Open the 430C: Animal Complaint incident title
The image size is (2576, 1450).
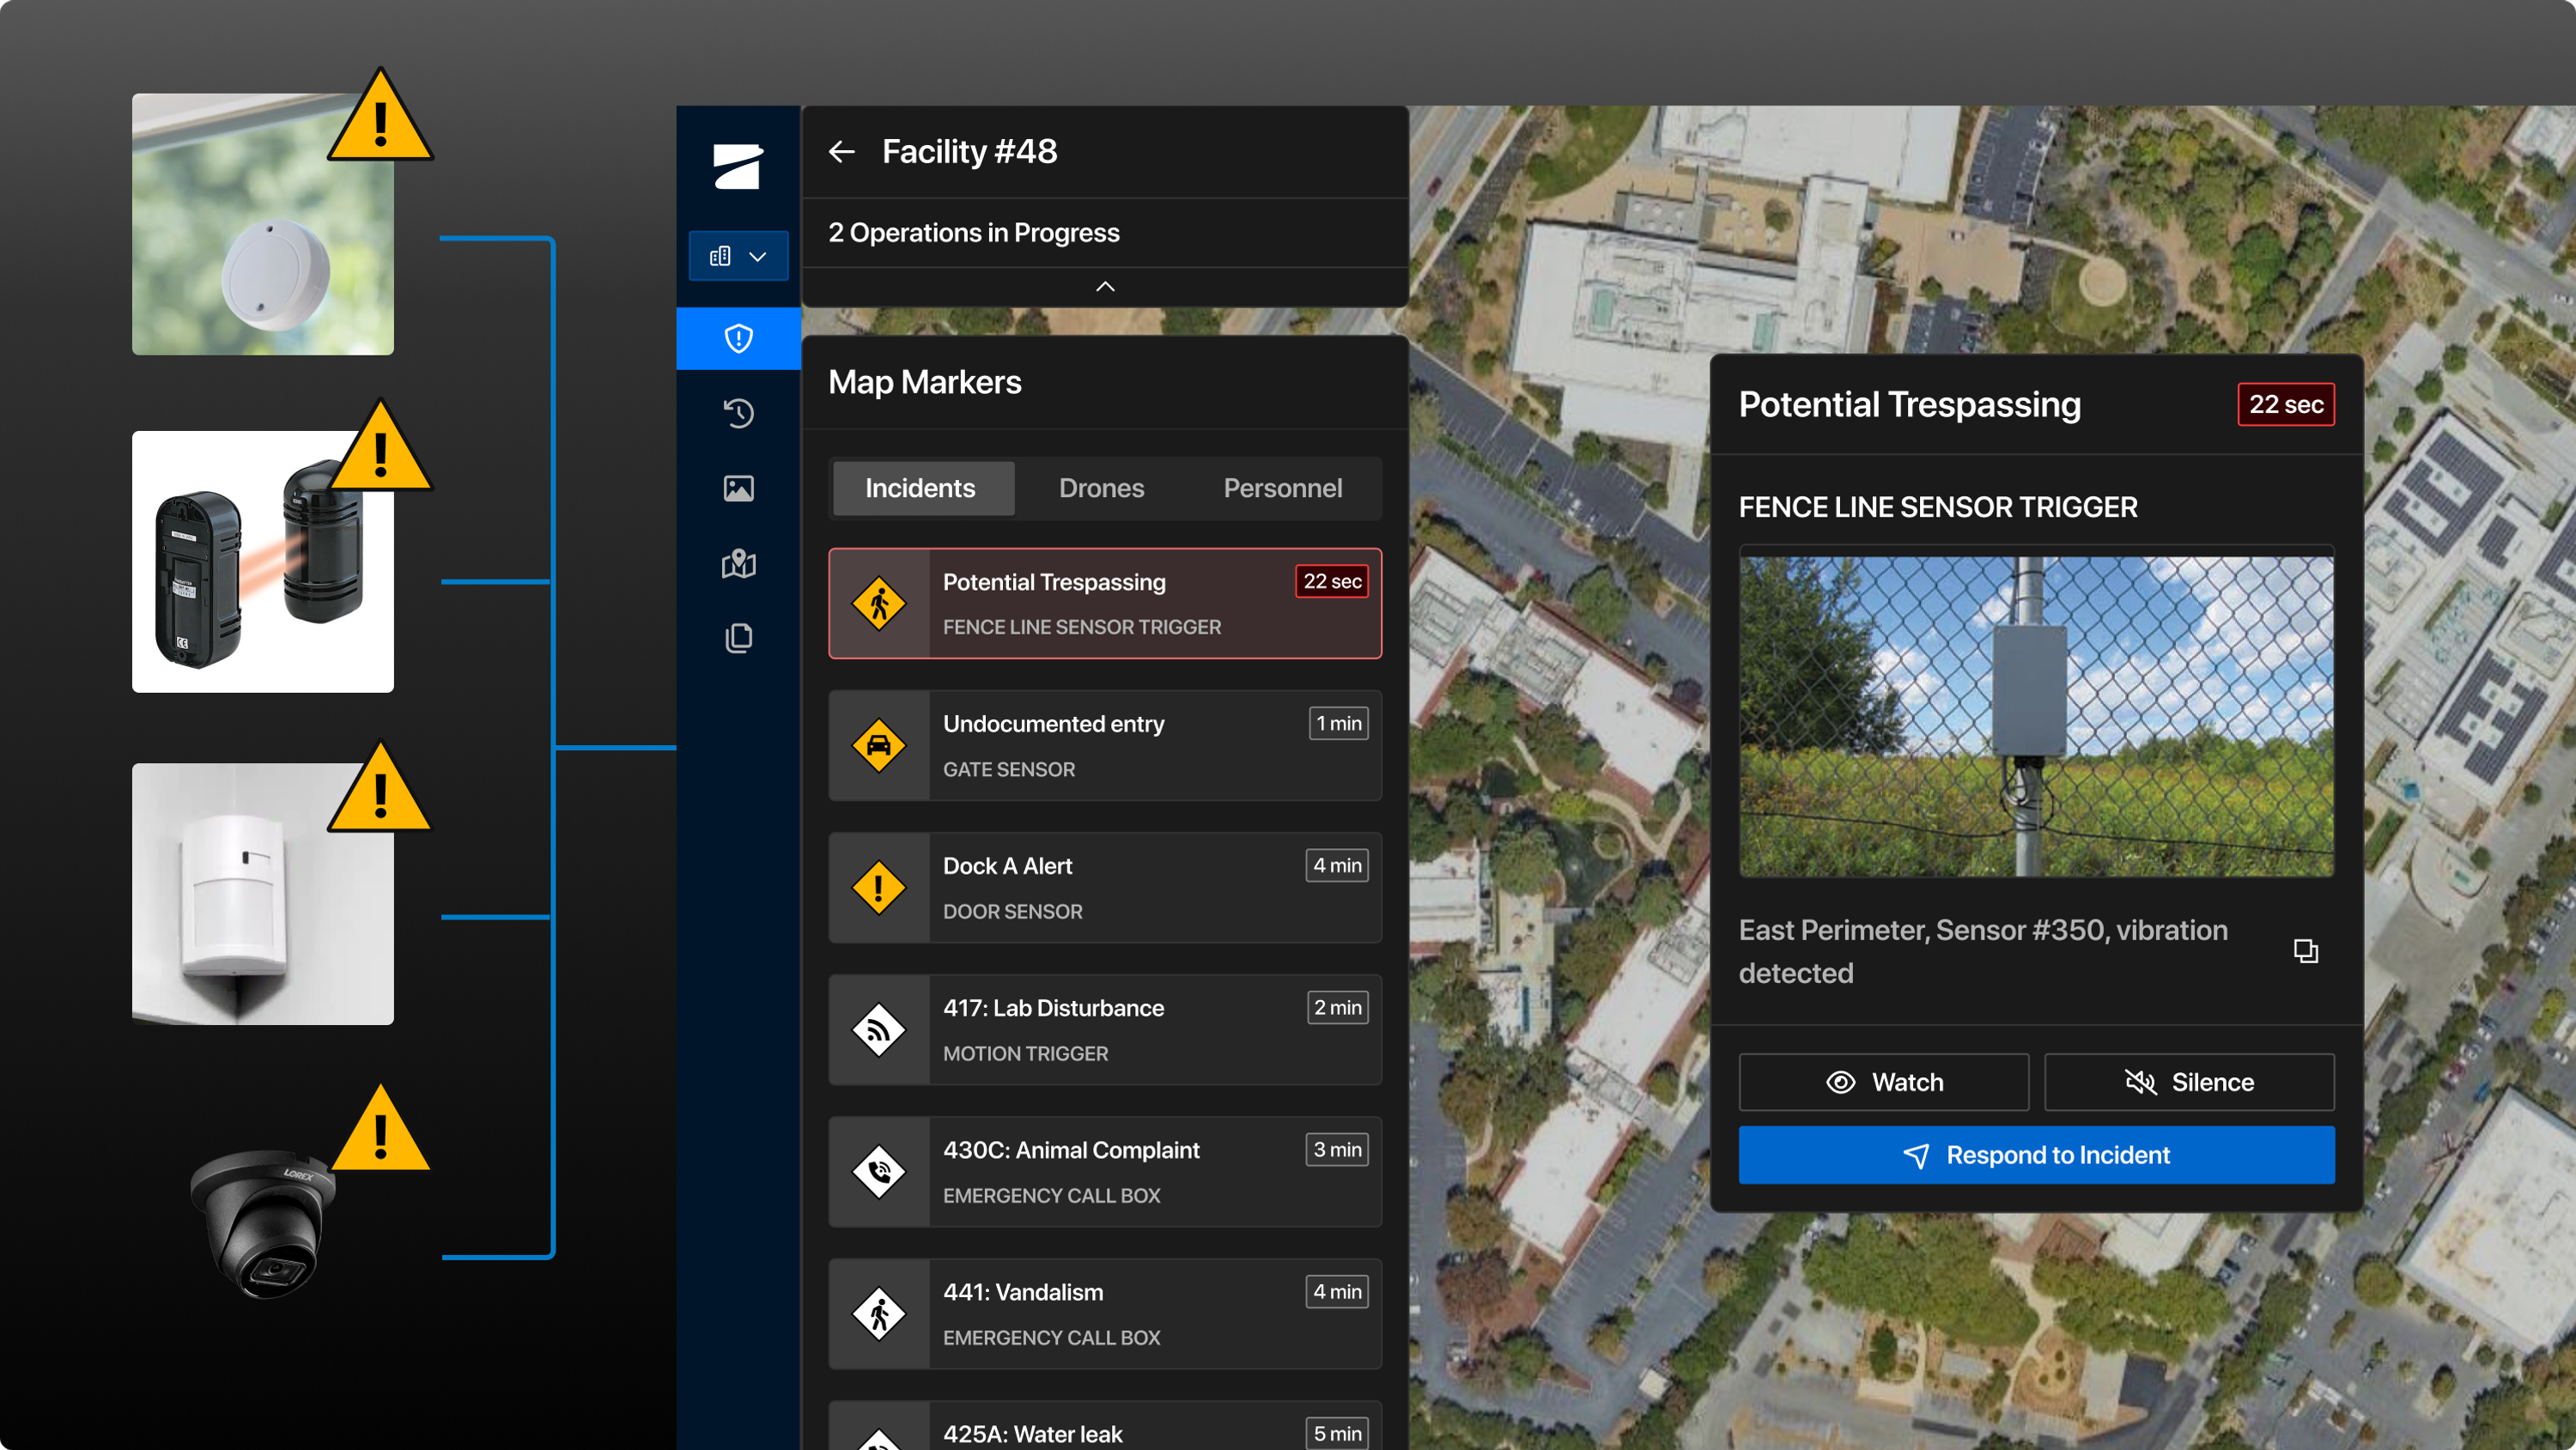click(1071, 1150)
